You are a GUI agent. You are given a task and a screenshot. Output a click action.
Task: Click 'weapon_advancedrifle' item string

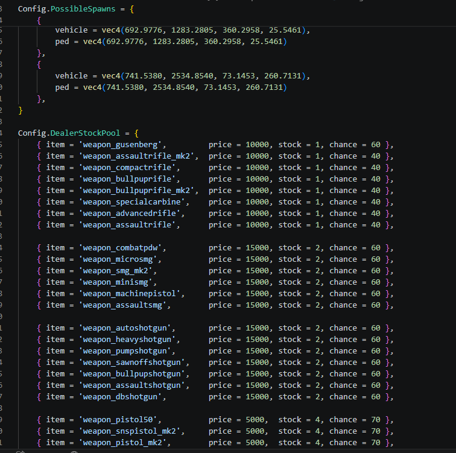[130, 214]
